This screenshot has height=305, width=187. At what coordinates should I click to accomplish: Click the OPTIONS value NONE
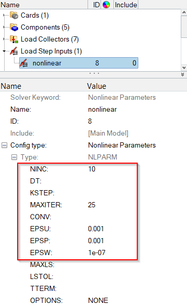point(98,300)
